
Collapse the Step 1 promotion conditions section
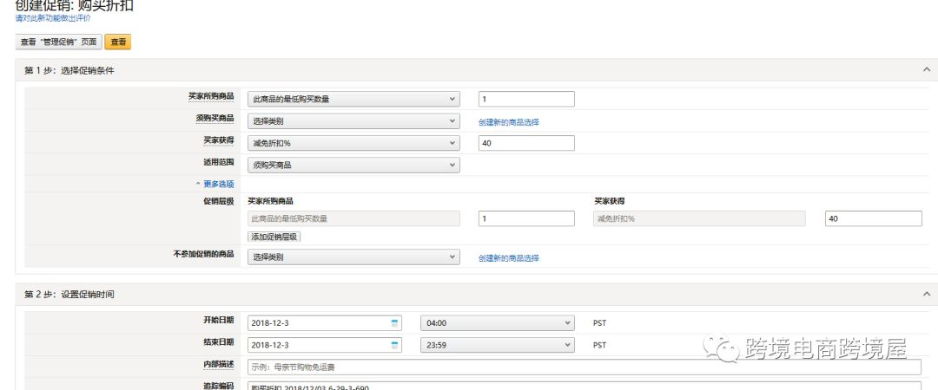927,70
